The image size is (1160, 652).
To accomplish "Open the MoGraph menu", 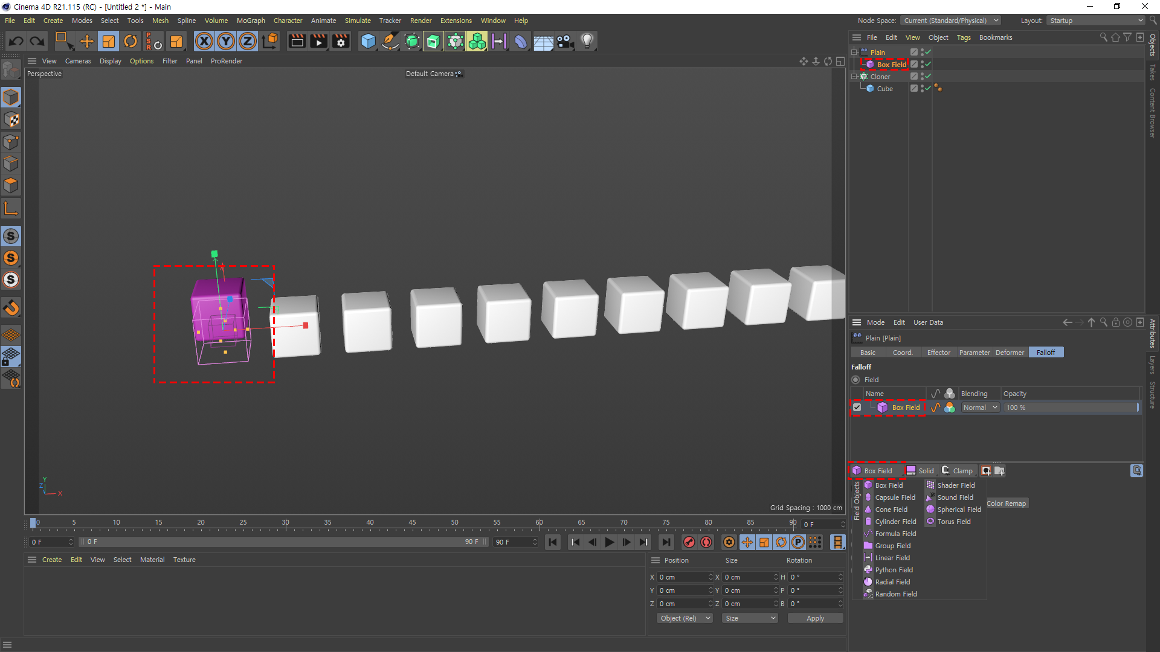I will click(x=251, y=21).
